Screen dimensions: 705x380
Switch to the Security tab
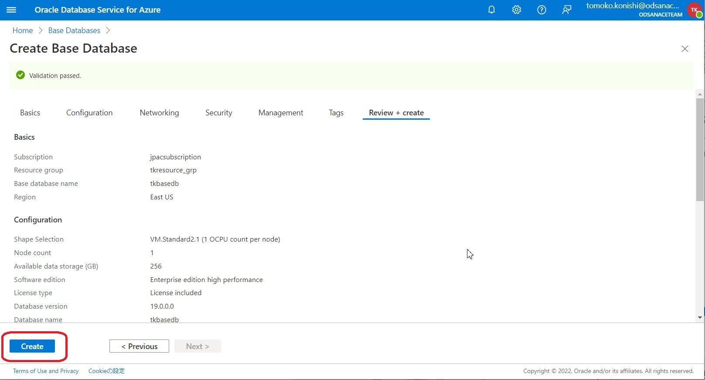(x=219, y=113)
